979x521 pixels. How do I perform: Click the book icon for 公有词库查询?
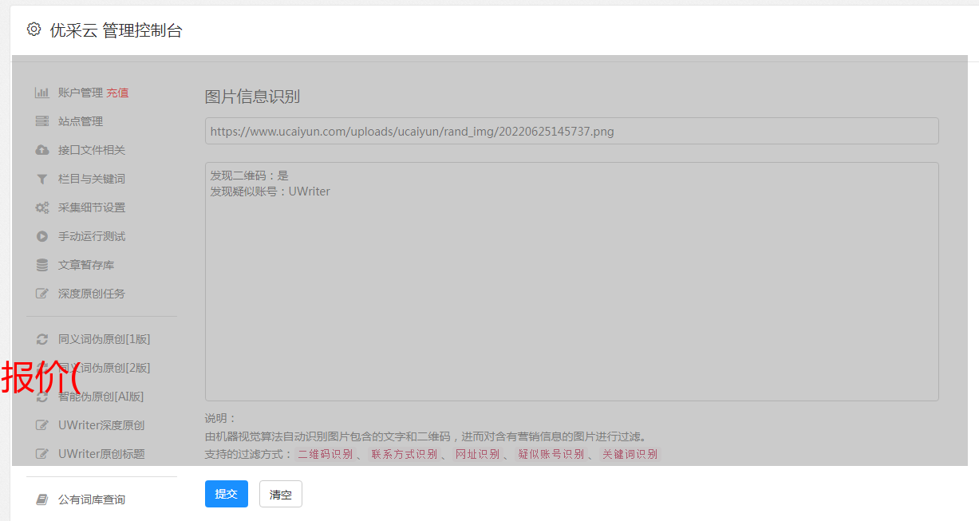(x=42, y=499)
